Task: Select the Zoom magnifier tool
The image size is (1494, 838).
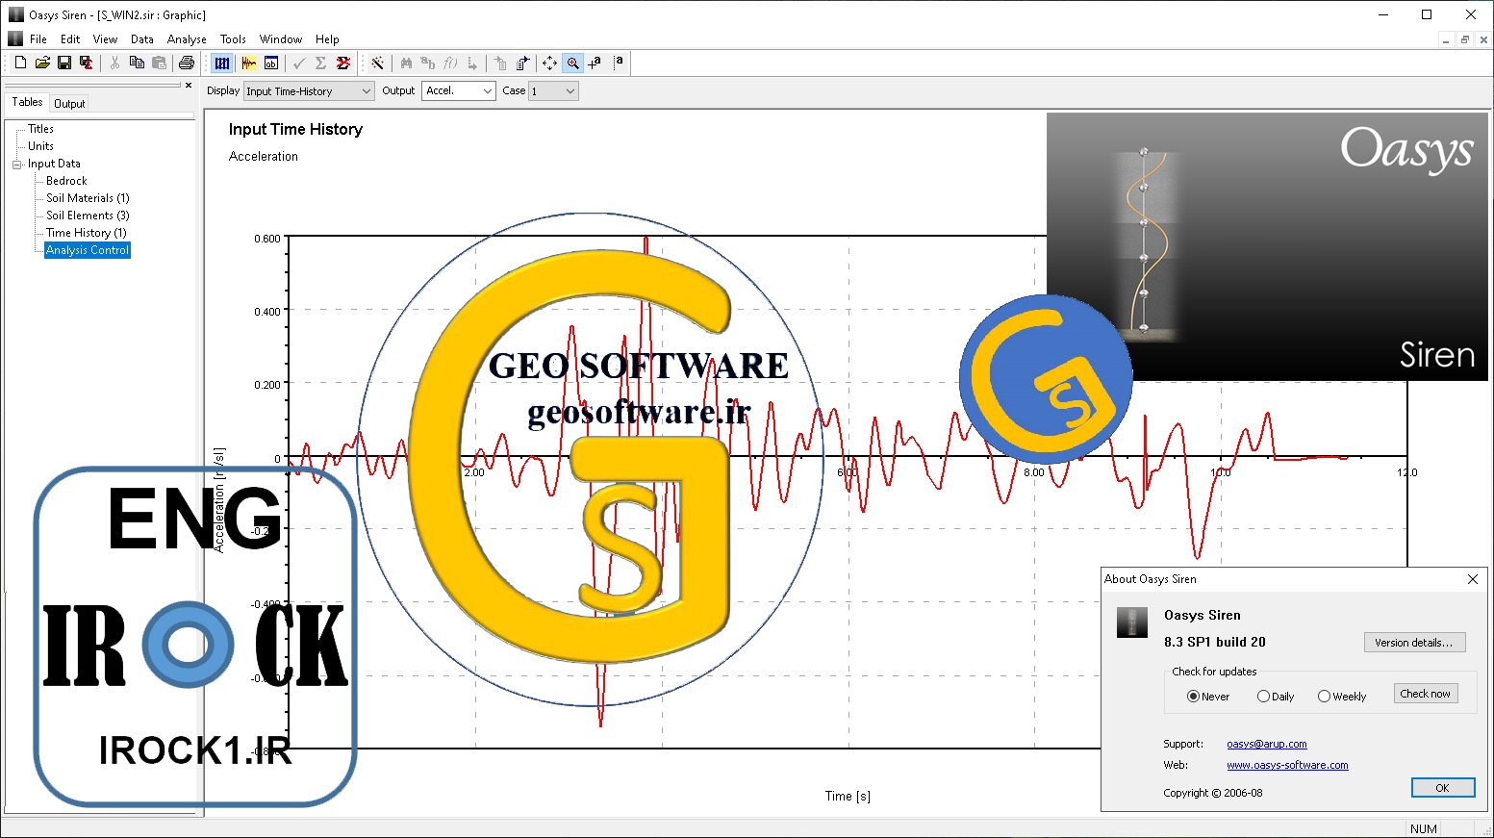Action: [573, 63]
